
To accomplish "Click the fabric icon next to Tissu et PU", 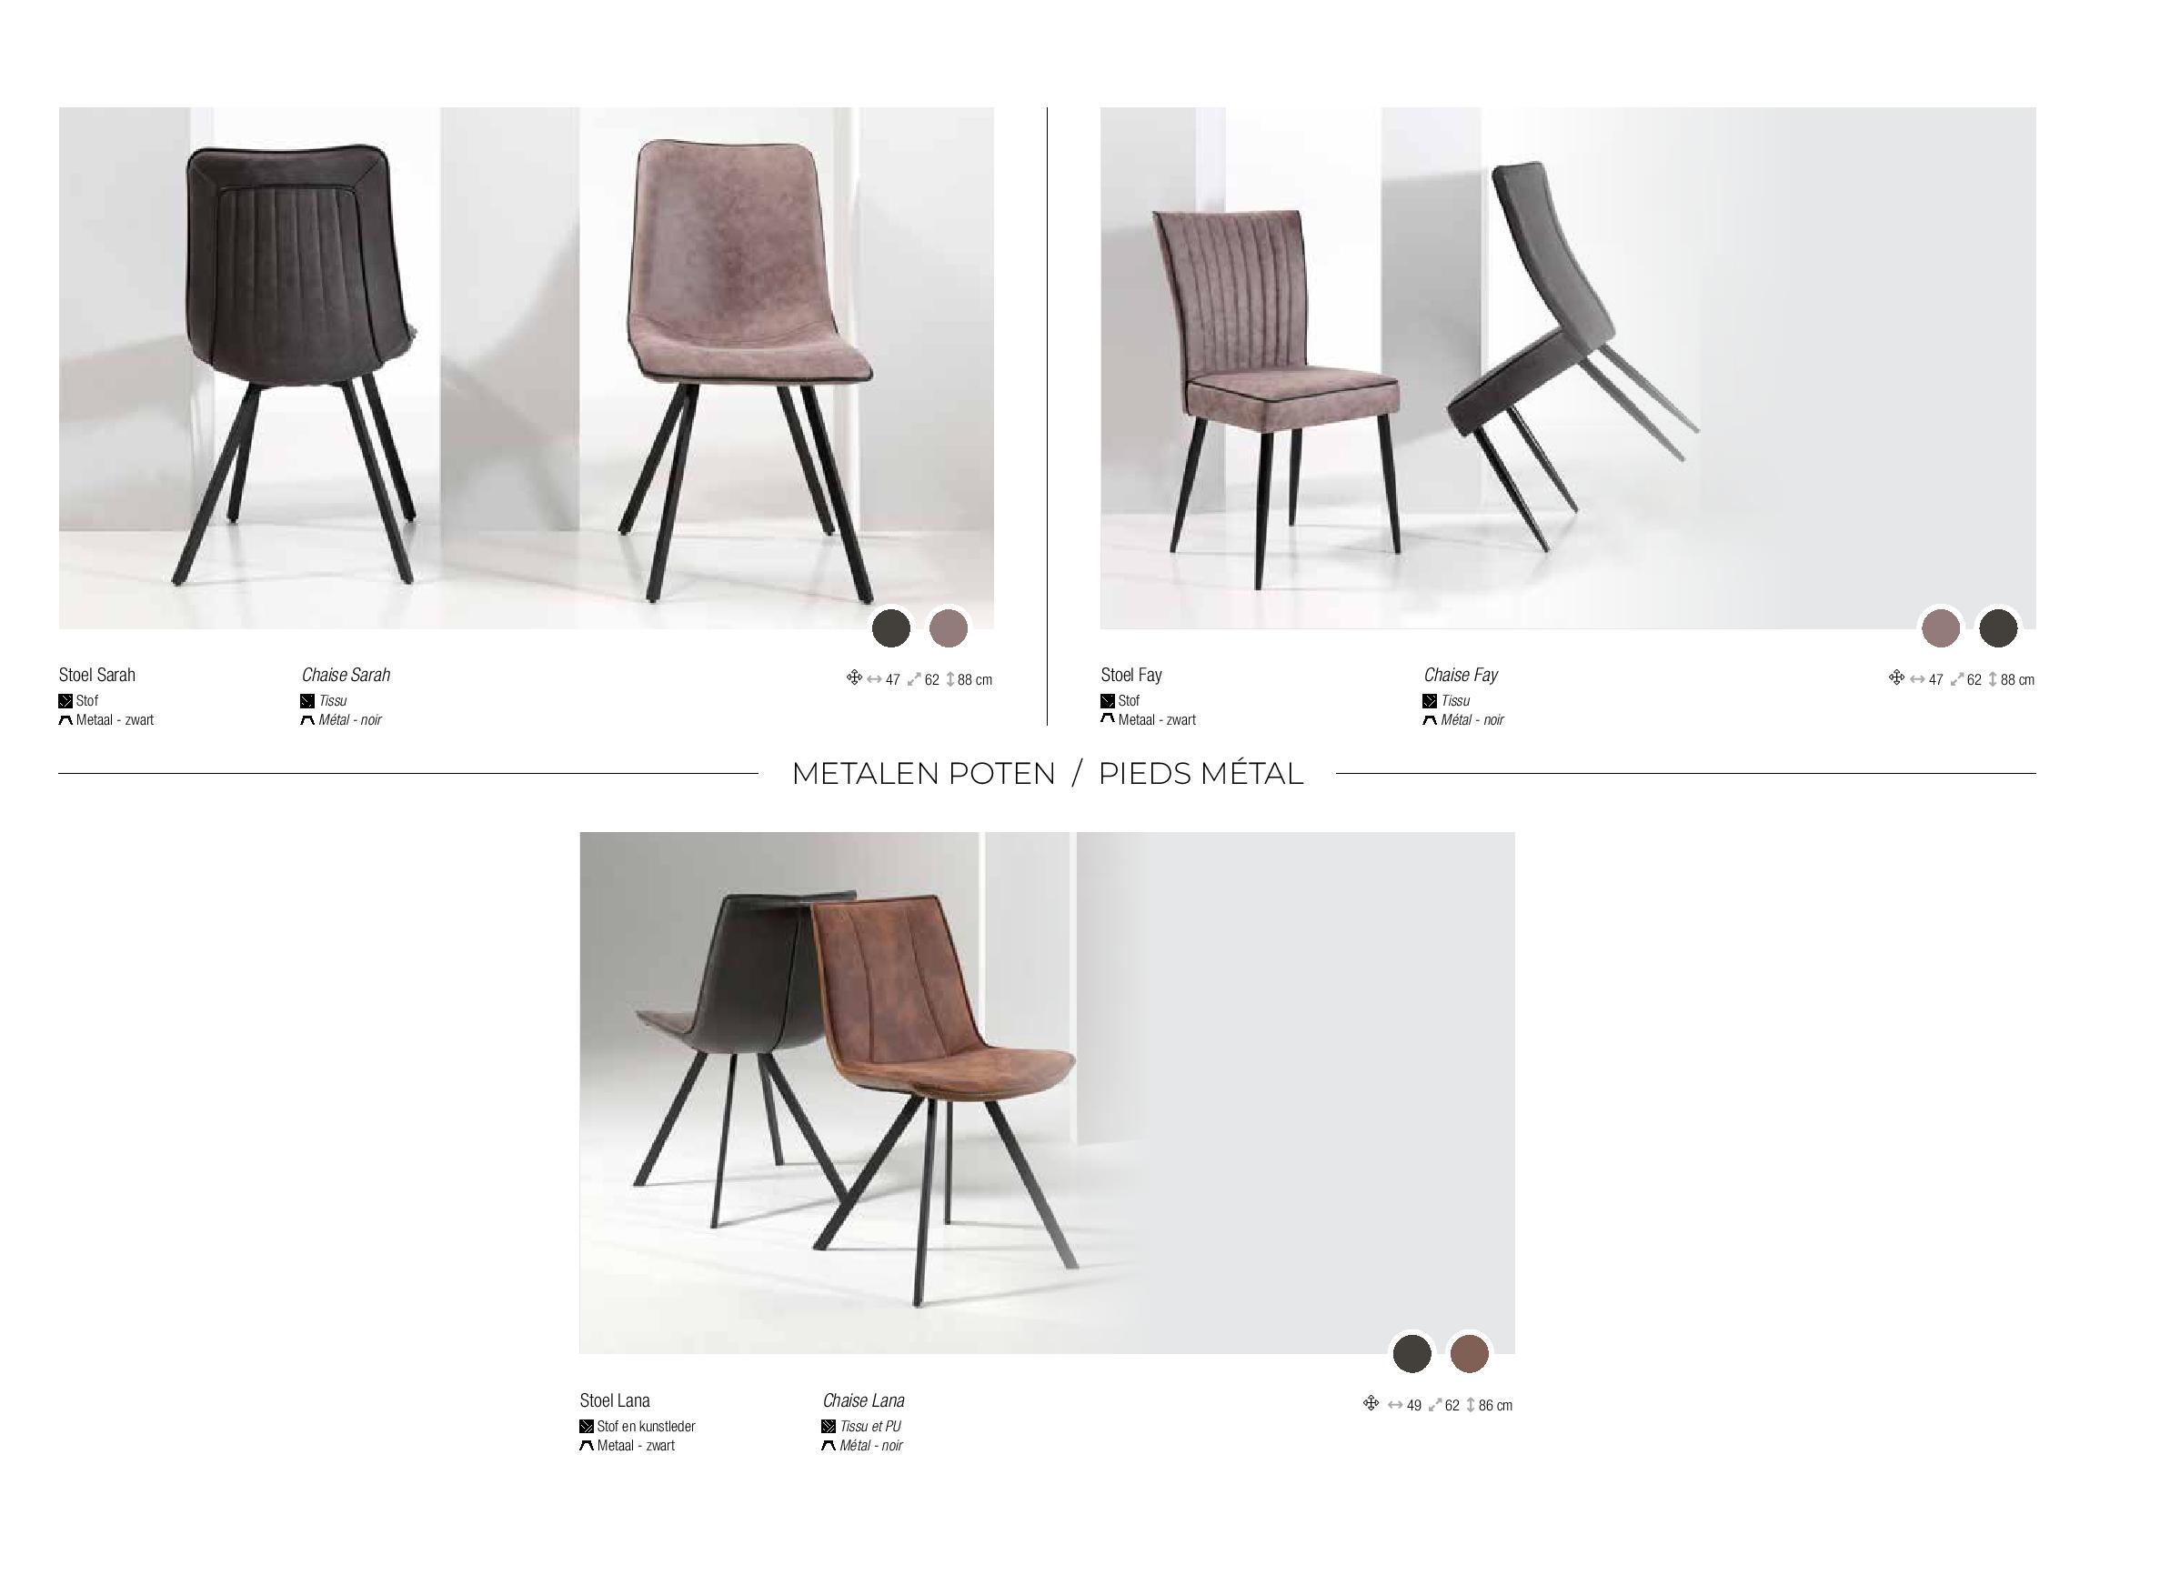I will pos(829,1426).
